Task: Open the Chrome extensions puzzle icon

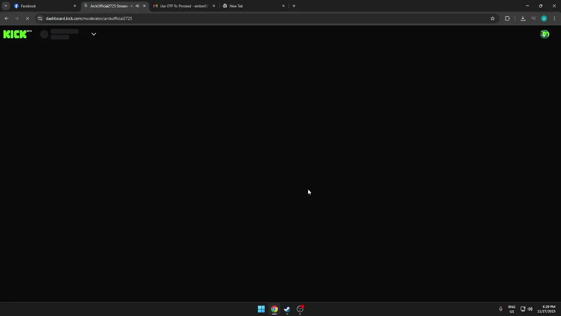Action: coord(508,18)
